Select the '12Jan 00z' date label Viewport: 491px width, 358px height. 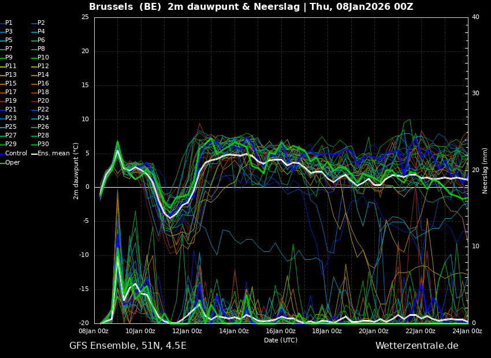[x=188, y=331]
